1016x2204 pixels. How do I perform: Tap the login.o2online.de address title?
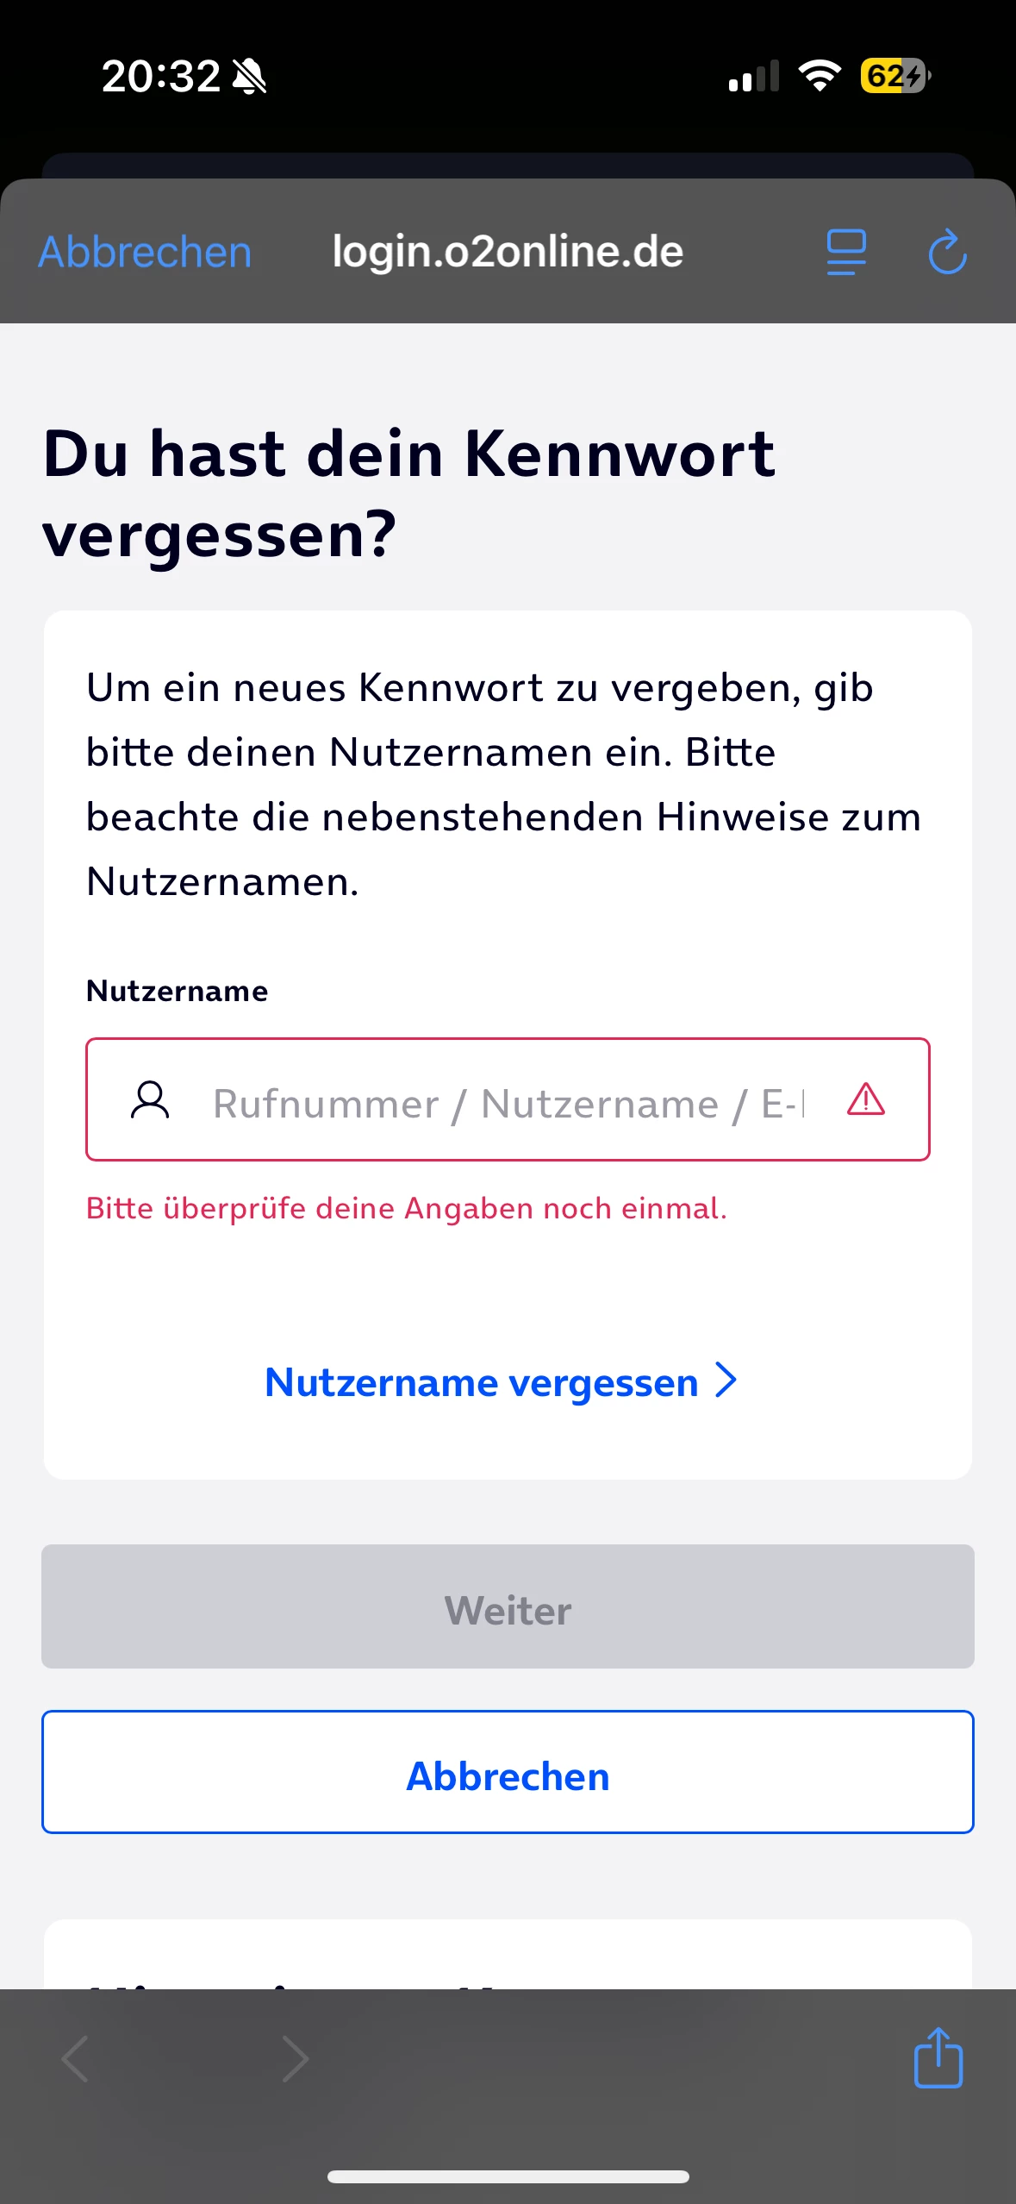click(508, 252)
